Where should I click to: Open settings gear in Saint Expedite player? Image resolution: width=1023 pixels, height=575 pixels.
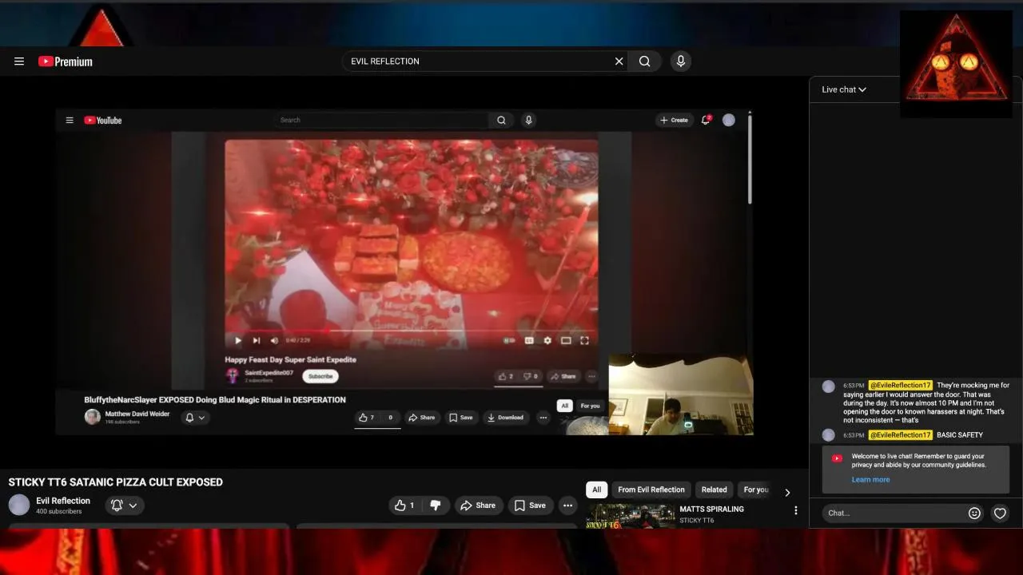547,340
